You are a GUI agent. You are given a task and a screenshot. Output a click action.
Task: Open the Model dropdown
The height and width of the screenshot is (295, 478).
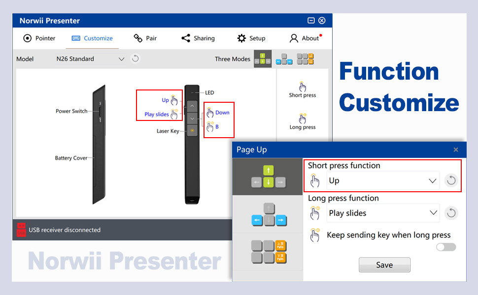click(121, 59)
